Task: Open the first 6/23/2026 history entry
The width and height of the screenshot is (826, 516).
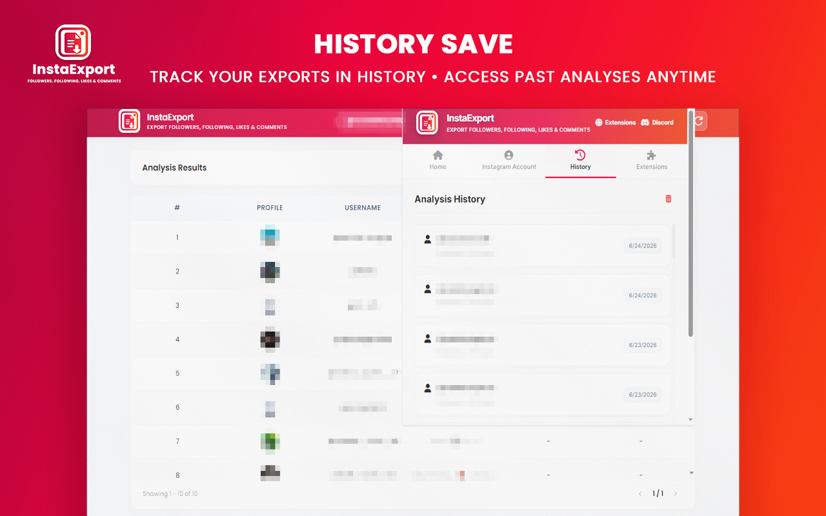Action: (x=542, y=344)
